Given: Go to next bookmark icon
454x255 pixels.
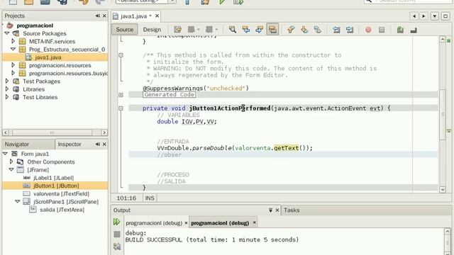Looking at the screenshot, I should 304,30.
